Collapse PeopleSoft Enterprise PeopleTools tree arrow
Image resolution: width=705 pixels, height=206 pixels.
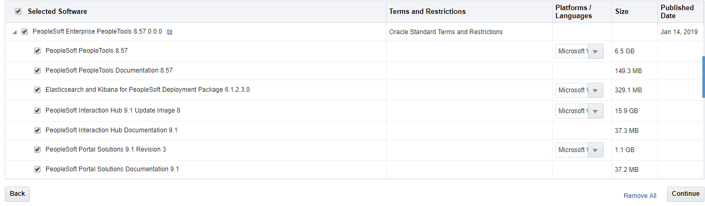click(14, 32)
